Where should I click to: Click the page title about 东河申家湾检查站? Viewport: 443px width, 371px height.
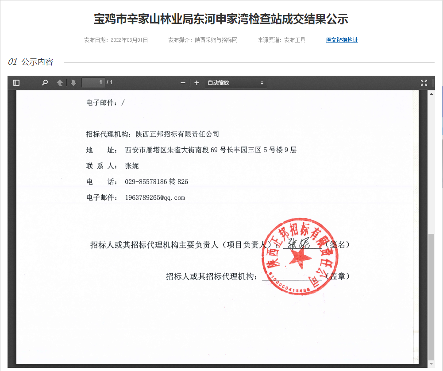221,19
